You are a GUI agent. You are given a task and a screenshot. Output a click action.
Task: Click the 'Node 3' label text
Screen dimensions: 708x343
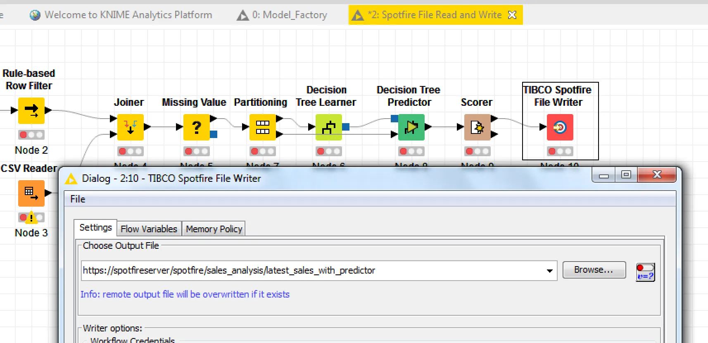click(x=31, y=233)
